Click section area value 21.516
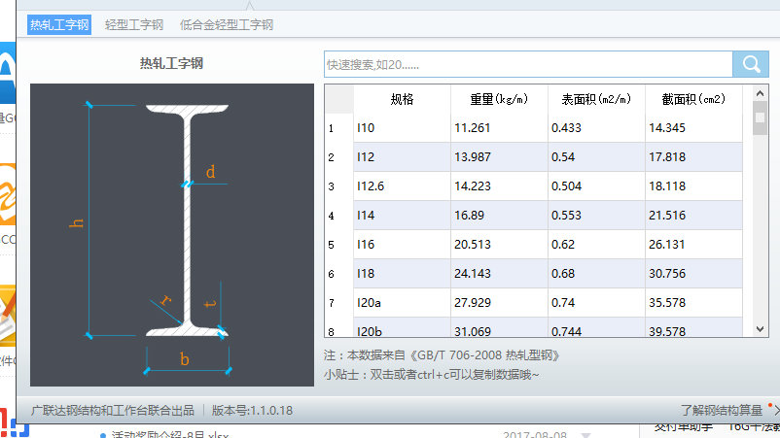This screenshot has width=780, height=438. click(x=693, y=216)
